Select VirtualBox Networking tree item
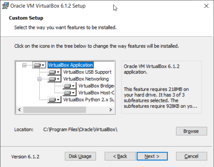This screenshot has width=214, height=167. (86, 79)
